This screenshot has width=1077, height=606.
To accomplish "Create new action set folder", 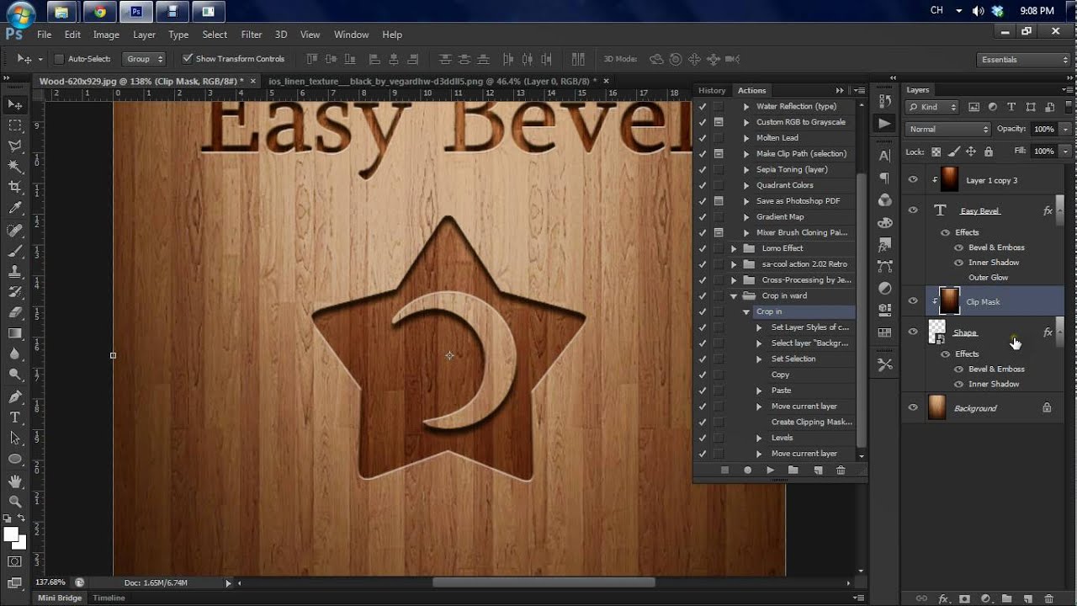I will [x=793, y=470].
